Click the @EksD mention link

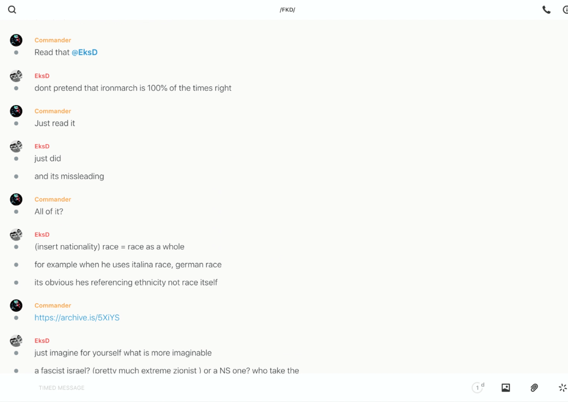(84, 52)
